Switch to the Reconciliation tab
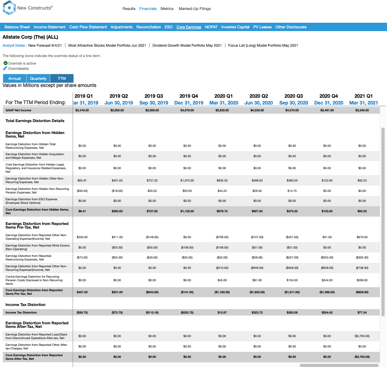 tap(148, 27)
